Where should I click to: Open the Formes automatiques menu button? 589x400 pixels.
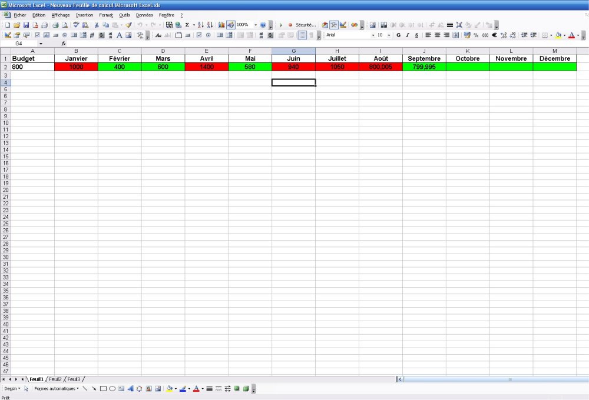tap(57, 389)
